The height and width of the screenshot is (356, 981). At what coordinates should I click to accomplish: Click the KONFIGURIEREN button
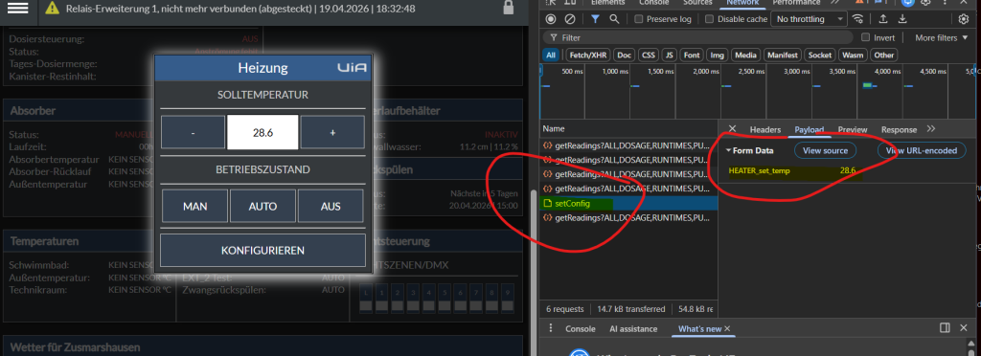click(x=262, y=251)
